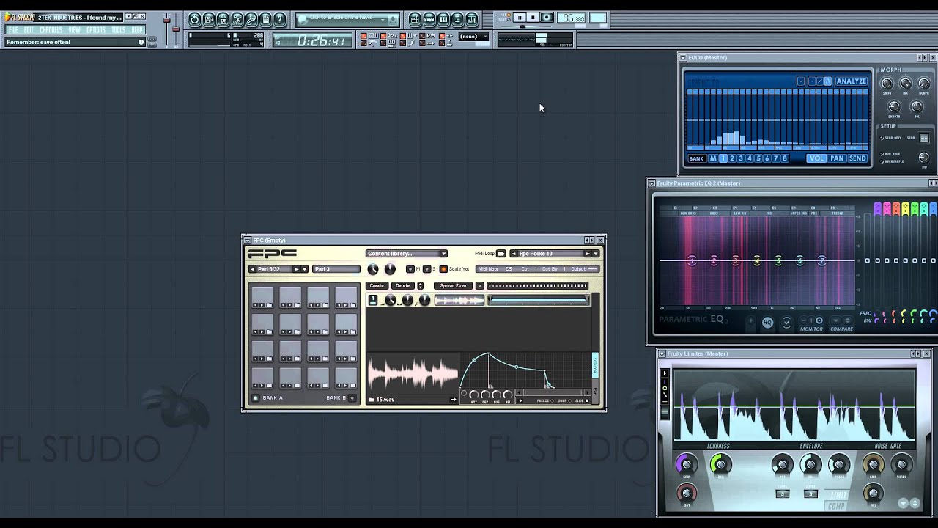
Task: Switch to Bank B in FPC
Action: click(x=352, y=398)
